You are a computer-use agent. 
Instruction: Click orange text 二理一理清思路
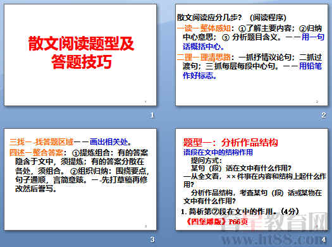(204, 57)
